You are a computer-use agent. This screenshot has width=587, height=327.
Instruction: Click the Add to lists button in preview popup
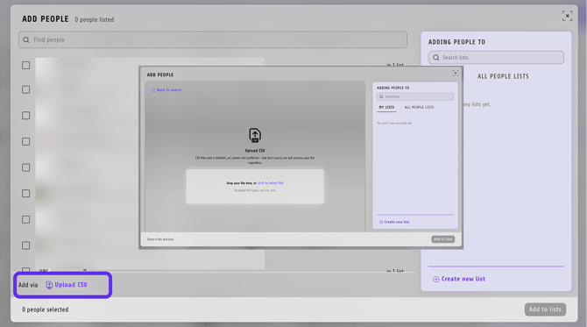tap(442, 239)
